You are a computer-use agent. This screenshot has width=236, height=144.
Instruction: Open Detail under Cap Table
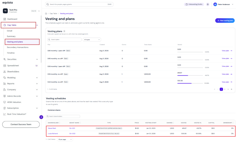[x=10, y=31]
